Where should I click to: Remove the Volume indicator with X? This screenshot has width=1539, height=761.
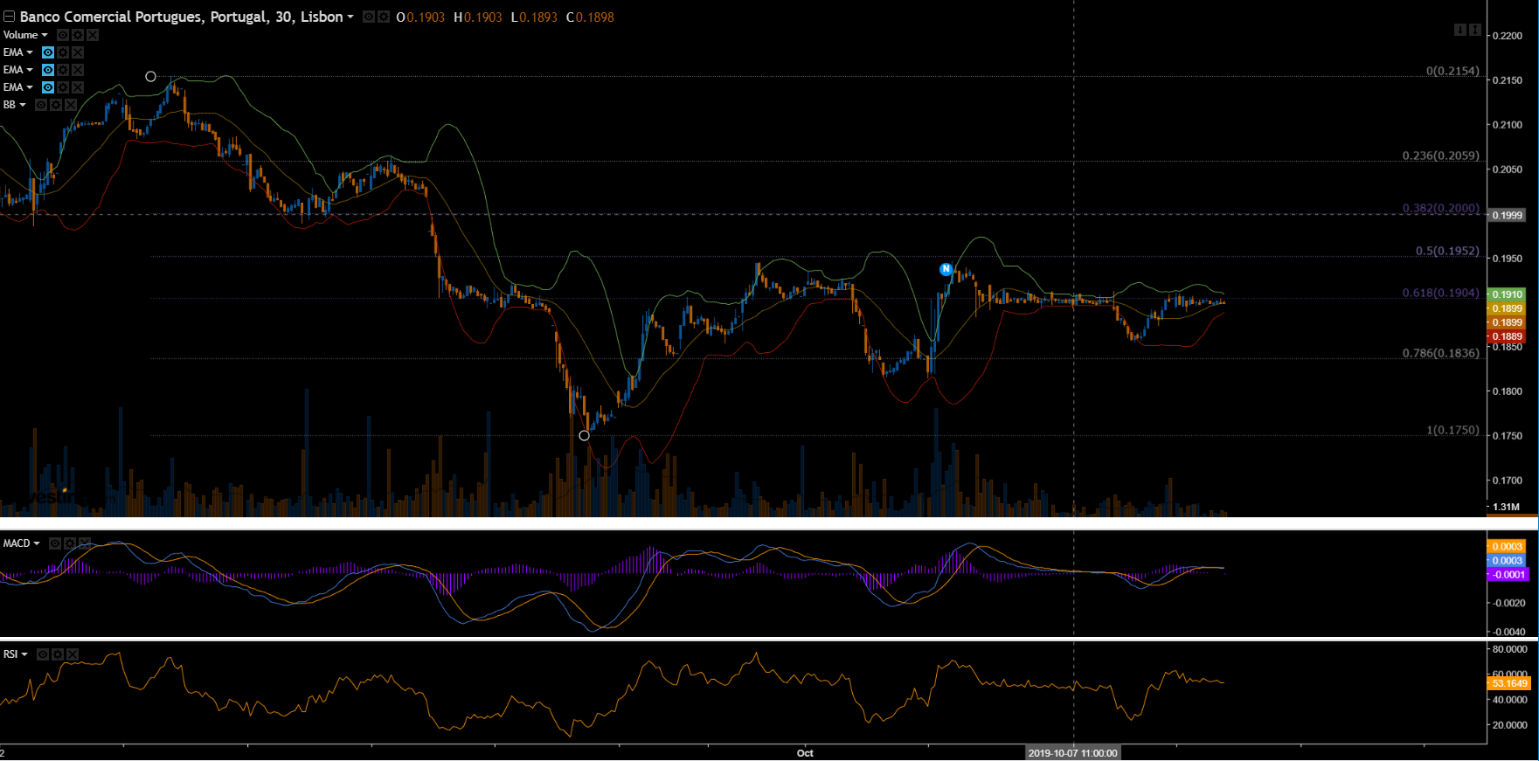pyautogui.click(x=93, y=35)
